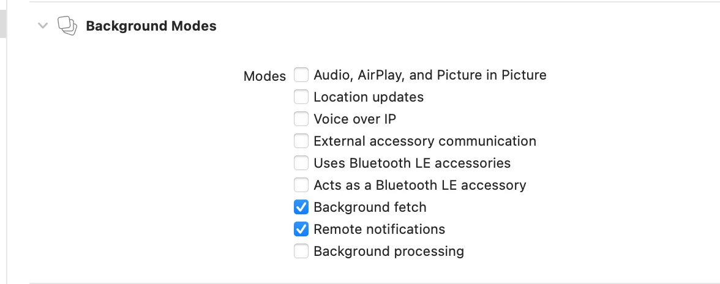Image resolution: width=720 pixels, height=284 pixels.
Task: Click the "Location updates" label text
Action: tap(368, 97)
